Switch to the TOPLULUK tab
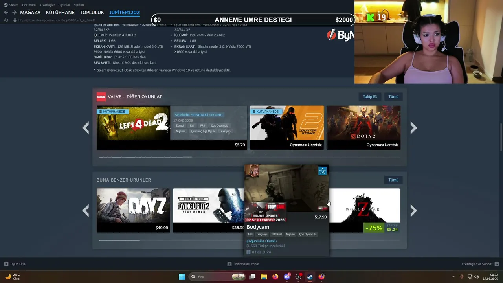 coord(92,13)
